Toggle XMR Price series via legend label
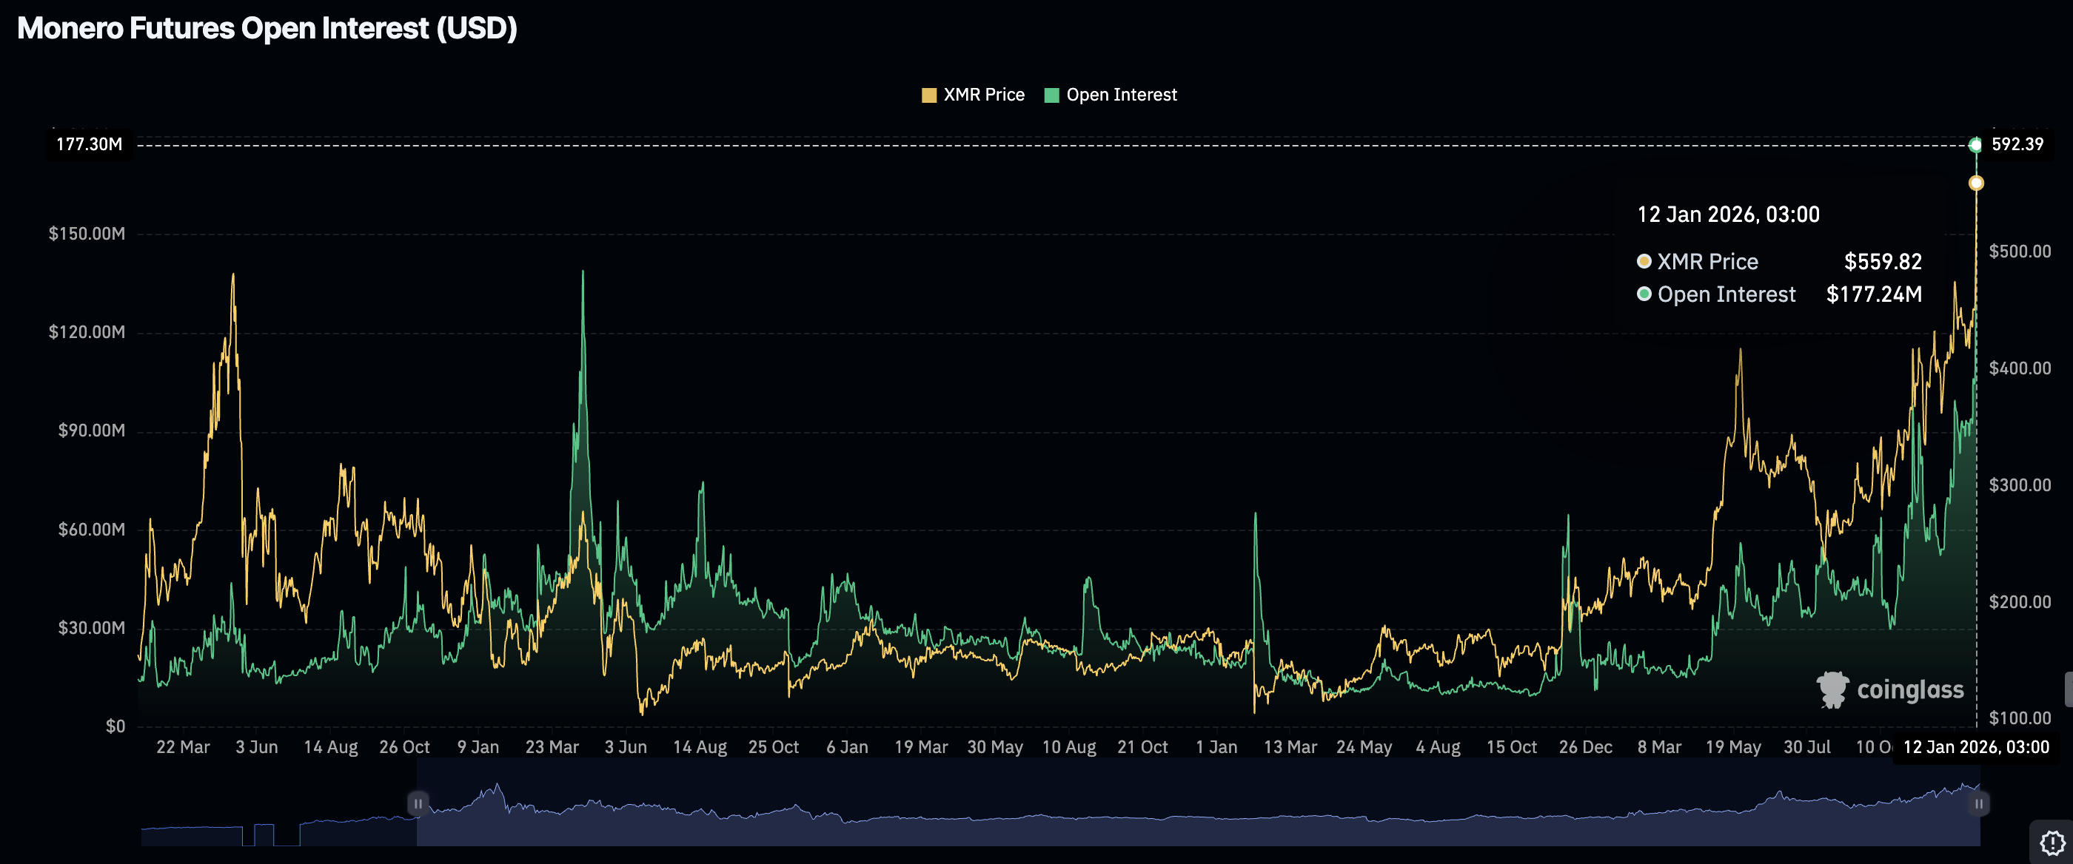Screen dimensions: 2073x864 (x=983, y=95)
